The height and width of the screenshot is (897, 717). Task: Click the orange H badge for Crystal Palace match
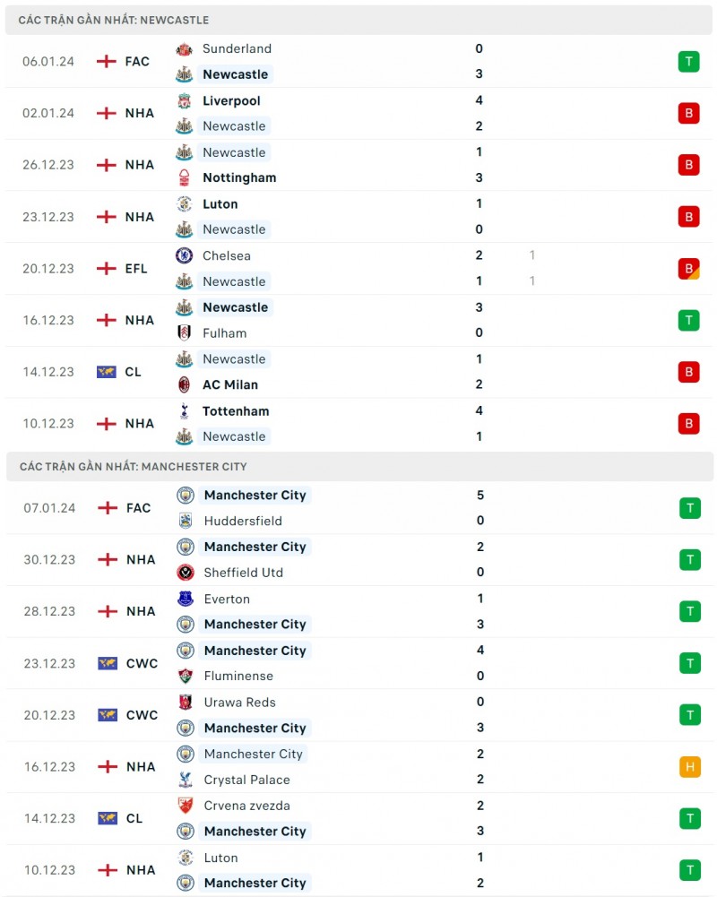click(689, 767)
